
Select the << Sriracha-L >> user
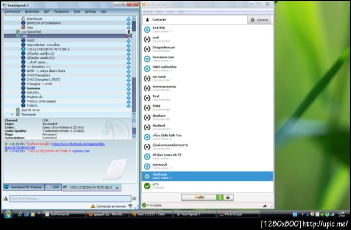(39, 67)
